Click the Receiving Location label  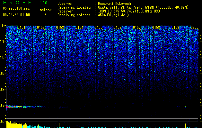pos(75,7)
